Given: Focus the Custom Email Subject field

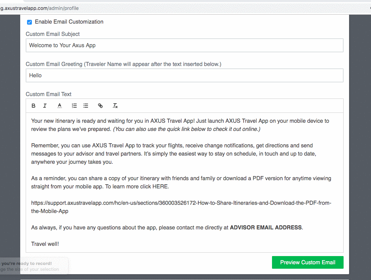Looking at the screenshot, I should click(185, 45).
